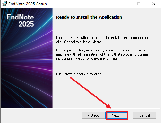Click the 'Click Next to begin installation.' text
The height and width of the screenshot is (123, 161).
(79, 74)
